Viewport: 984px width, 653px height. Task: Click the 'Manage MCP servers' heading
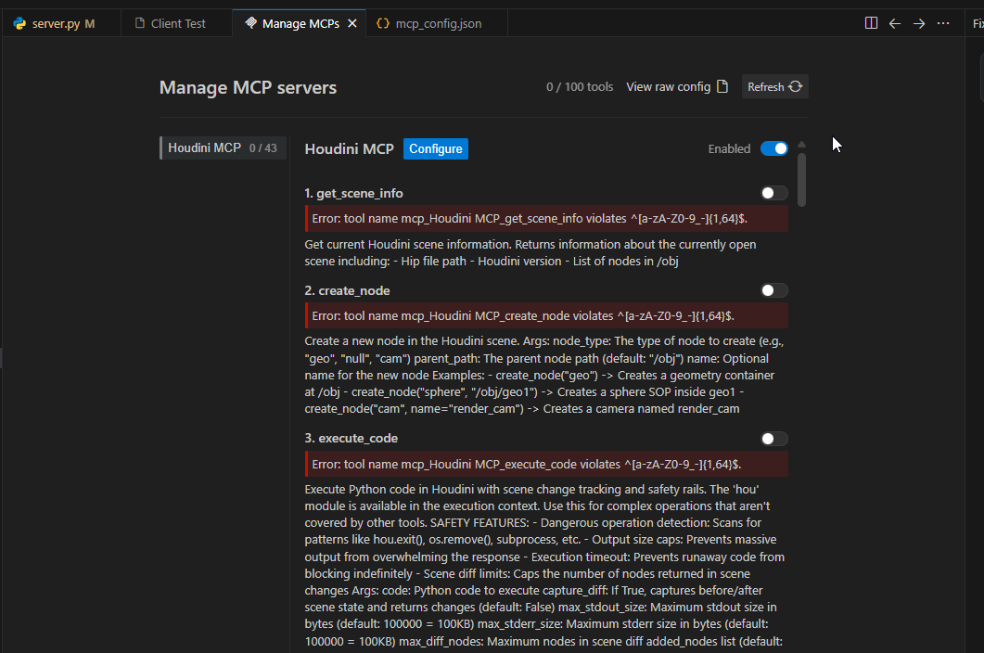tap(248, 87)
